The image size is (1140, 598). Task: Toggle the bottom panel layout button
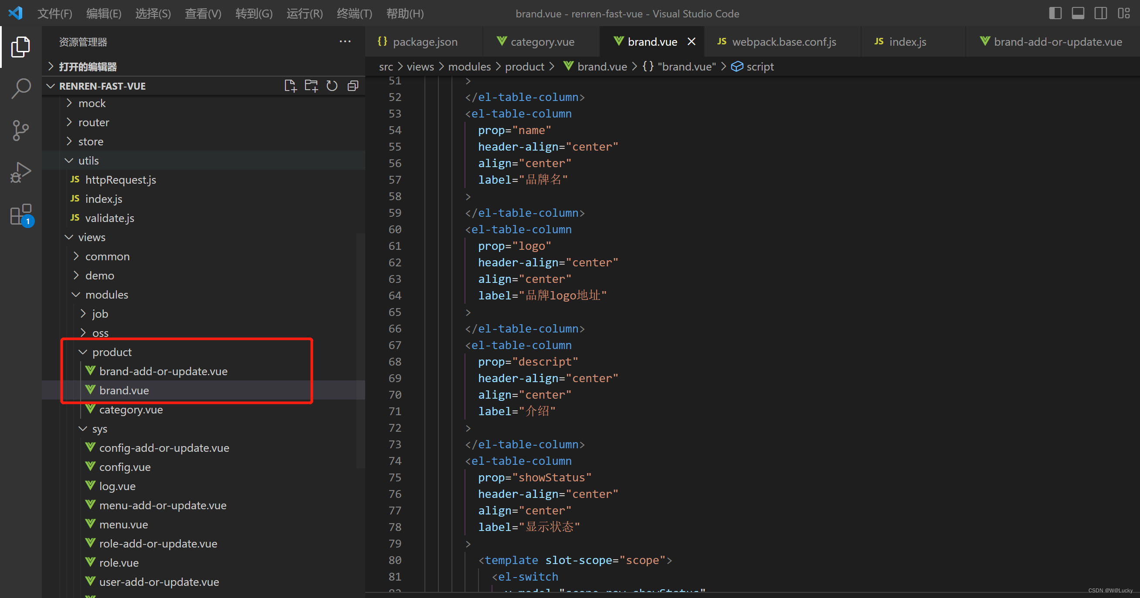1078,13
